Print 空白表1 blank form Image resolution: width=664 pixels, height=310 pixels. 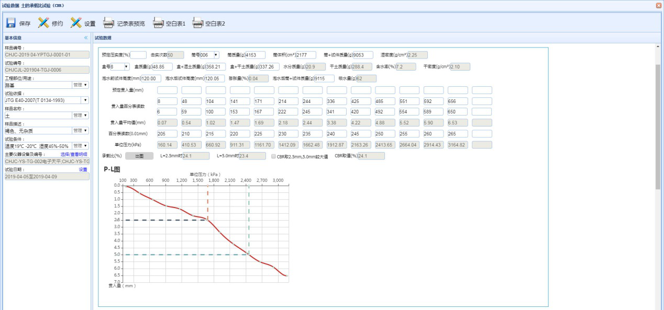[x=158, y=23]
